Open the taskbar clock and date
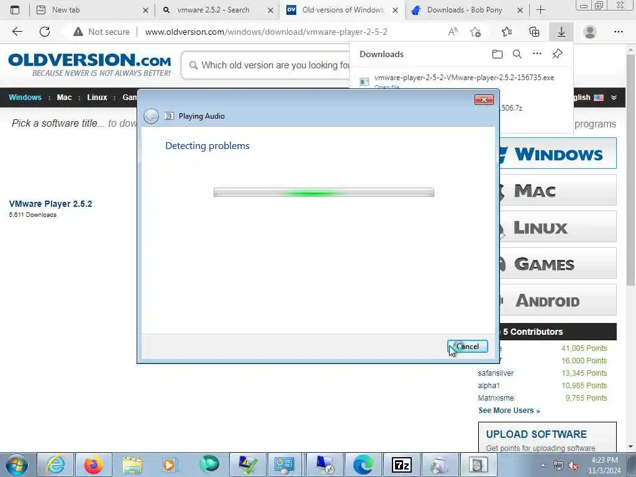The height and width of the screenshot is (477, 636). pos(604,465)
